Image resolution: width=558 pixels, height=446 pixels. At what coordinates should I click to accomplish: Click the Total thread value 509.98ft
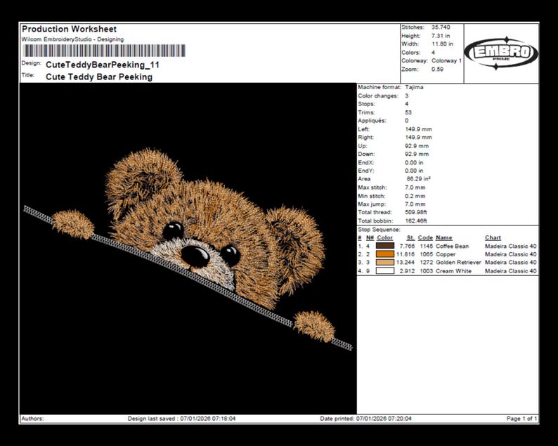[415, 212]
